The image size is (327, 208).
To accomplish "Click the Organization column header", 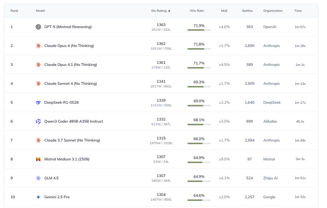I will 273,11.
